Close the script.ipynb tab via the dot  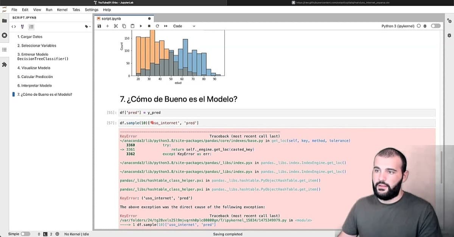click(149, 18)
